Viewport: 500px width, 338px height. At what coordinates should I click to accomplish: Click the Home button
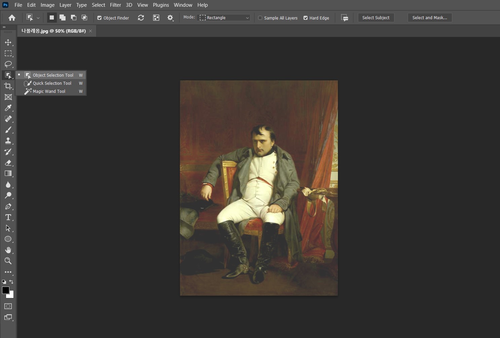point(12,18)
